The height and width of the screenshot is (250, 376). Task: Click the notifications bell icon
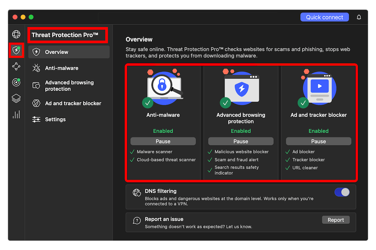click(359, 17)
